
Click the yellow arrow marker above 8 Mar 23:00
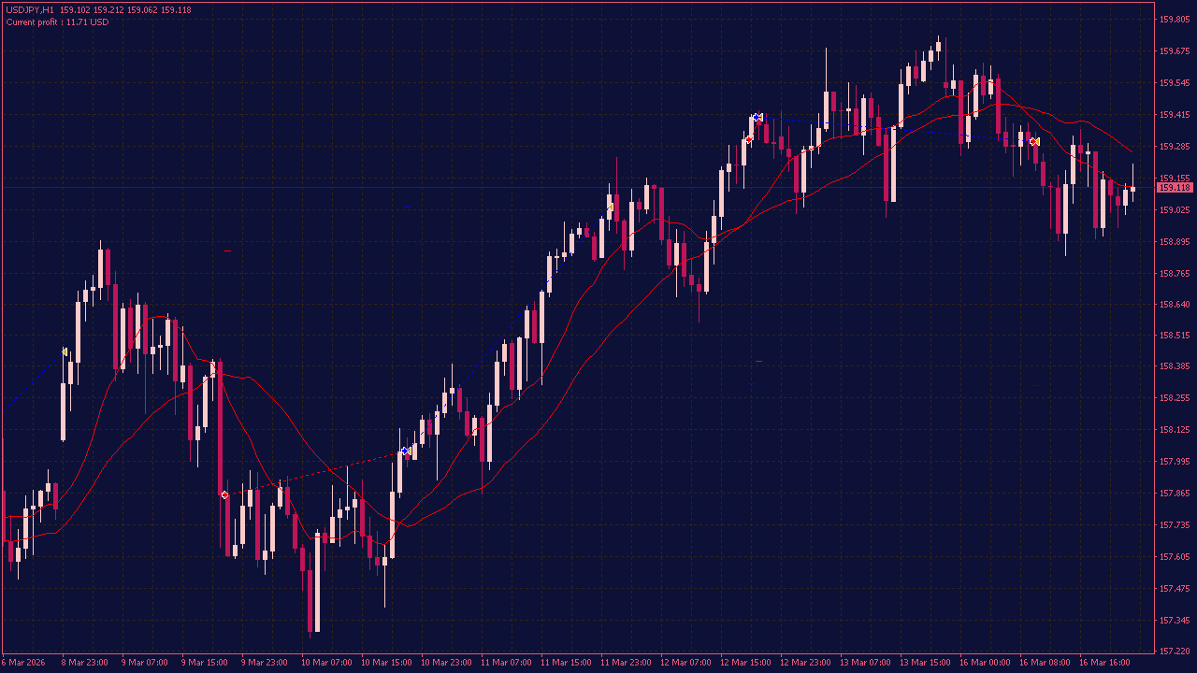pyautogui.click(x=65, y=351)
